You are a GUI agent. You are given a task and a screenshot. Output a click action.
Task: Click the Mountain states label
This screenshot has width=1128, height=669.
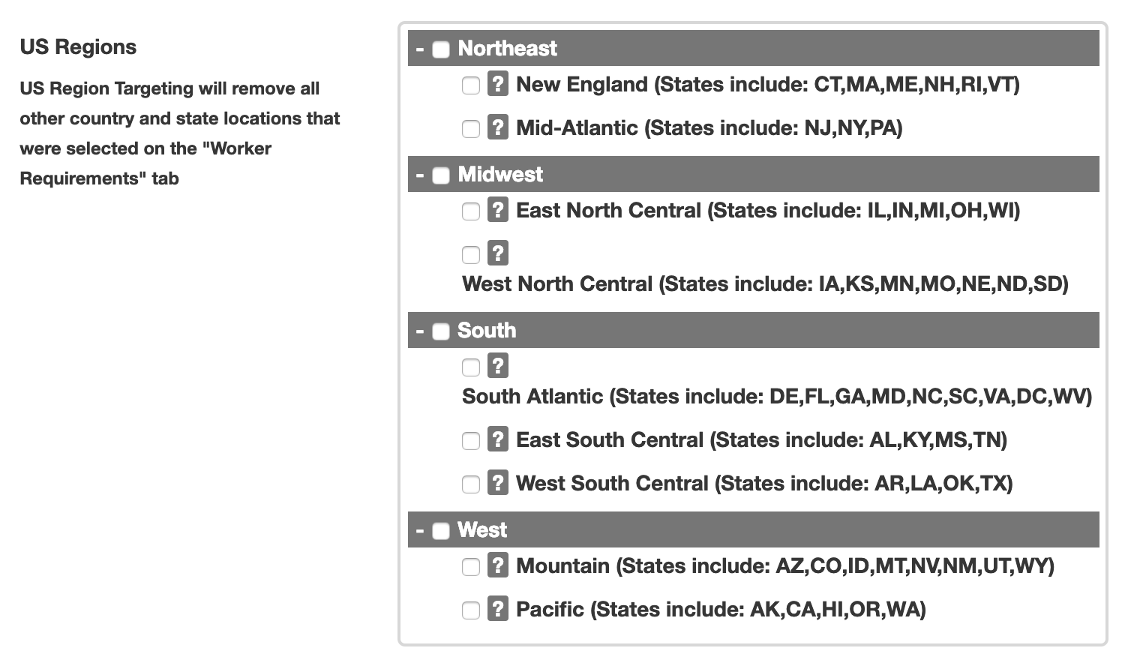(785, 566)
